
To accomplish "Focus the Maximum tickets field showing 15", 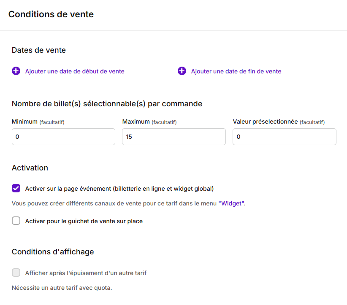I will click(x=174, y=137).
